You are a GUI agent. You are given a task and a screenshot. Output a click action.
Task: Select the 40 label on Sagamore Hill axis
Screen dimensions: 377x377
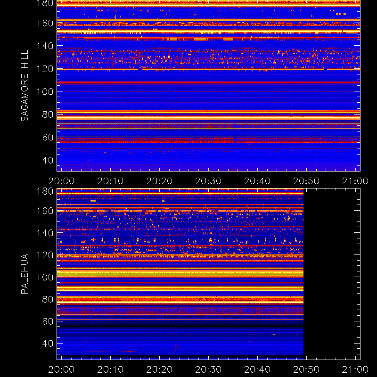pyautogui.click(x=48, y=160)
